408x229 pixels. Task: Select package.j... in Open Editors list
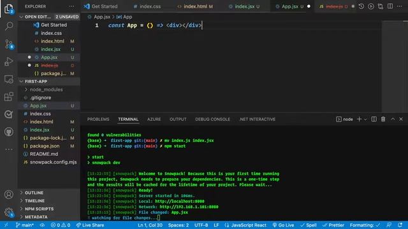point(48,74)
